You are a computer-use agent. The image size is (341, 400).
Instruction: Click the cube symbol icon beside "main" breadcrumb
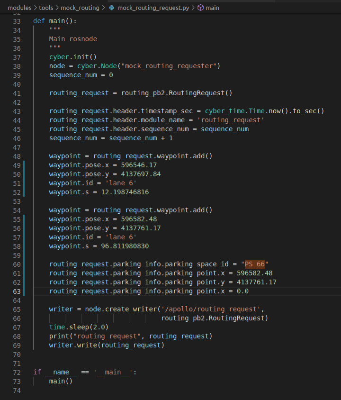201,8
